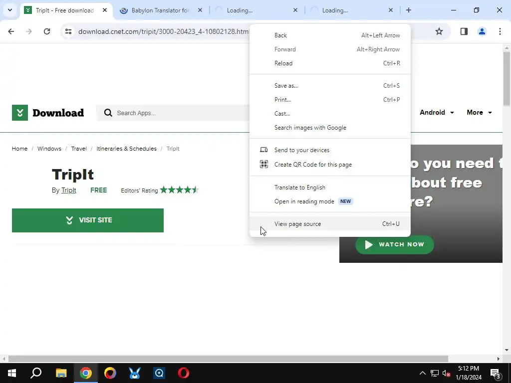Choose Translate to English
Viewport: 511px width, 383px height.
coord(330,188)
